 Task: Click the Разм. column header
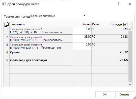click(101, 24)
